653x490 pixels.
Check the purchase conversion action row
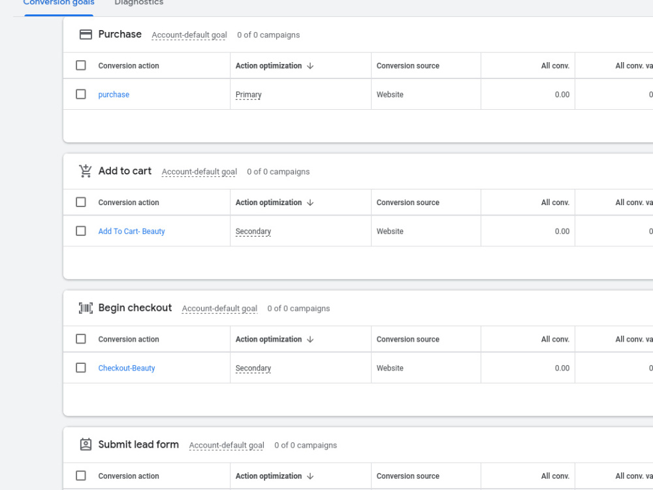(81, 94)
